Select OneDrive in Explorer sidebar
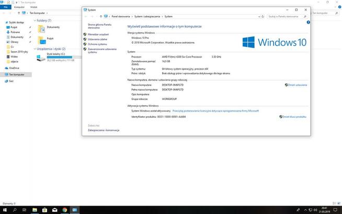 [x=14, y=68]
